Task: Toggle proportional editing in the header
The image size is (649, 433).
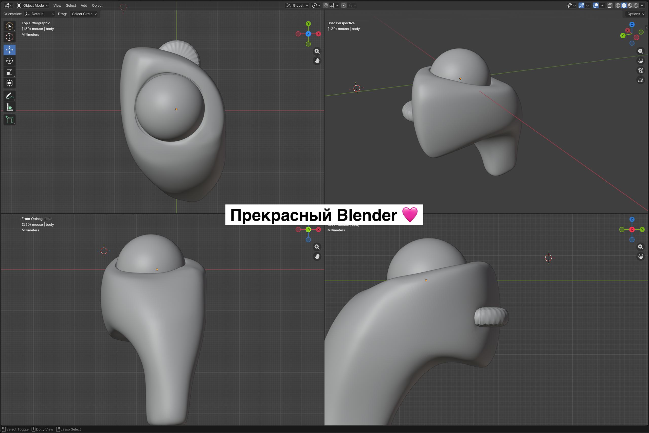Action: (344, 6)
